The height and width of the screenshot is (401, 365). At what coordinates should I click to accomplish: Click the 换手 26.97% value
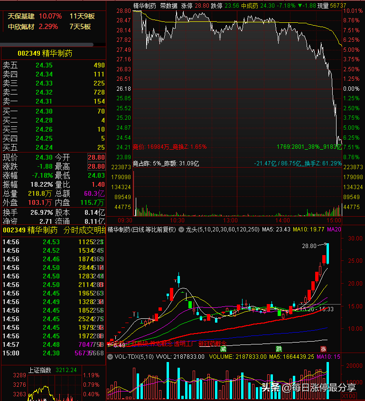coord(42,212)
